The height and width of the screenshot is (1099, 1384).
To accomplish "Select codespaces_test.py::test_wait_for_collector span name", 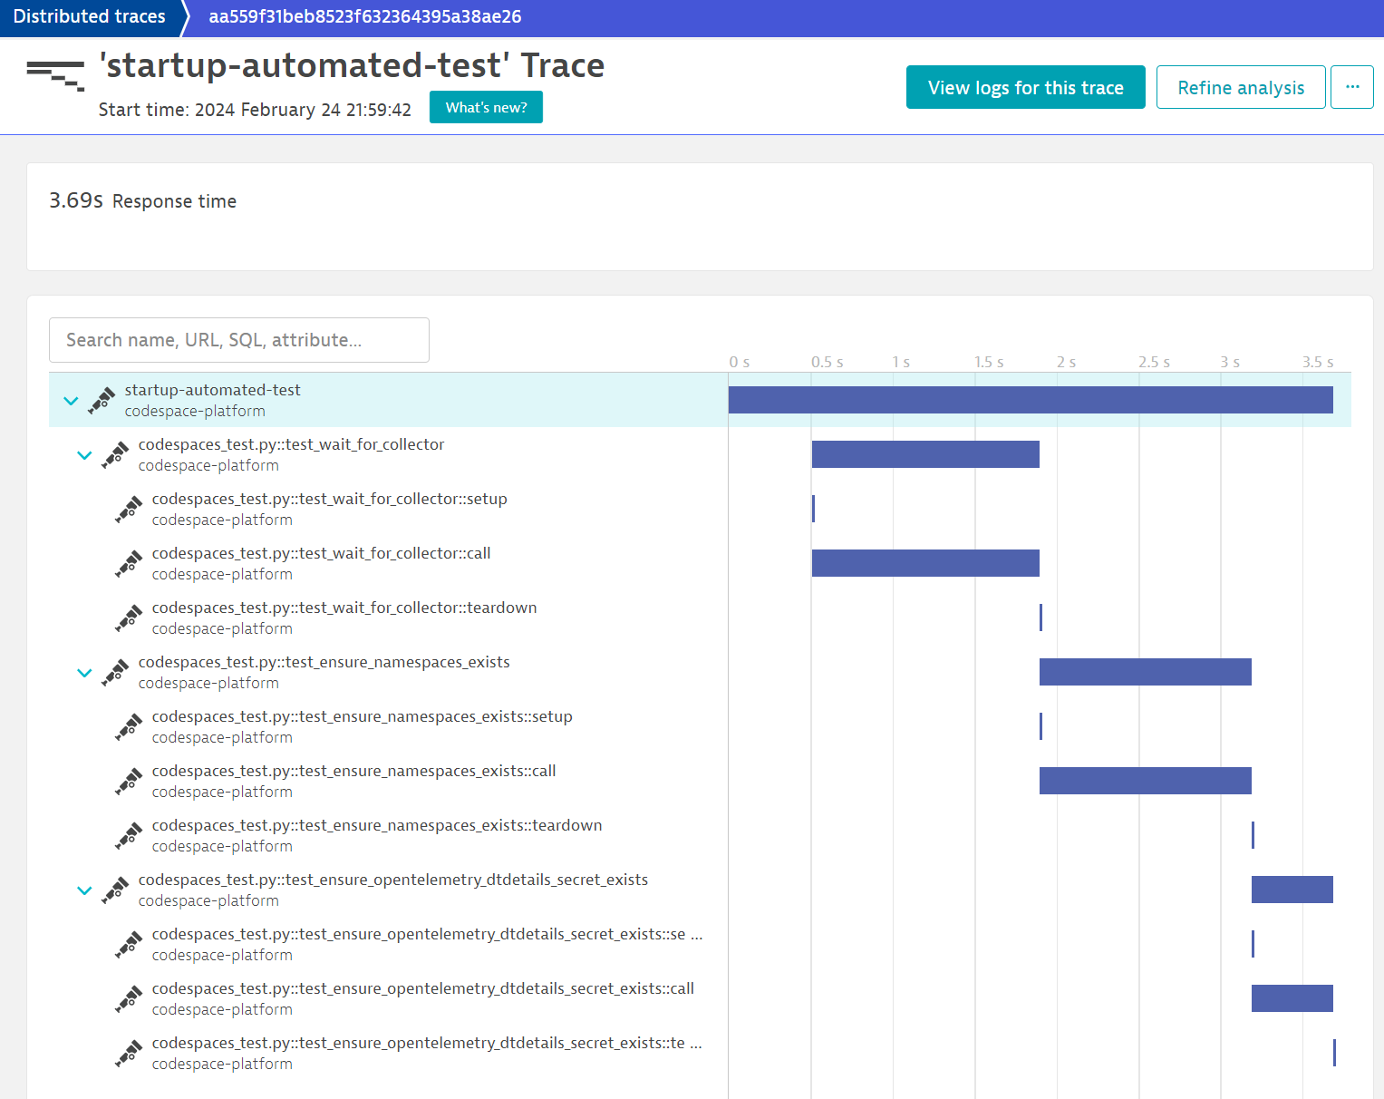I will (x=291, y=444).
